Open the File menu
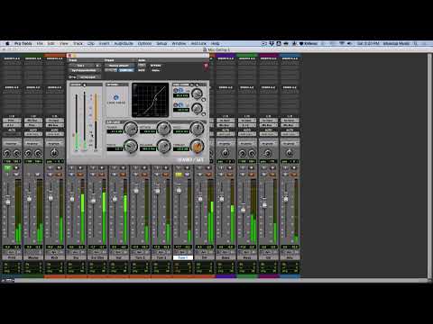This screenshot has width=433, height=324. (x=40, y=43)
